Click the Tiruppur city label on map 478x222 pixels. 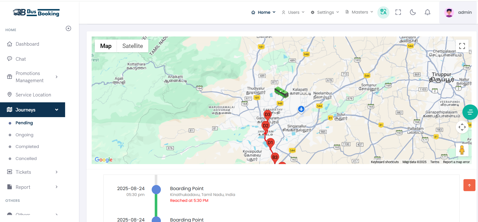pos(441,77)
